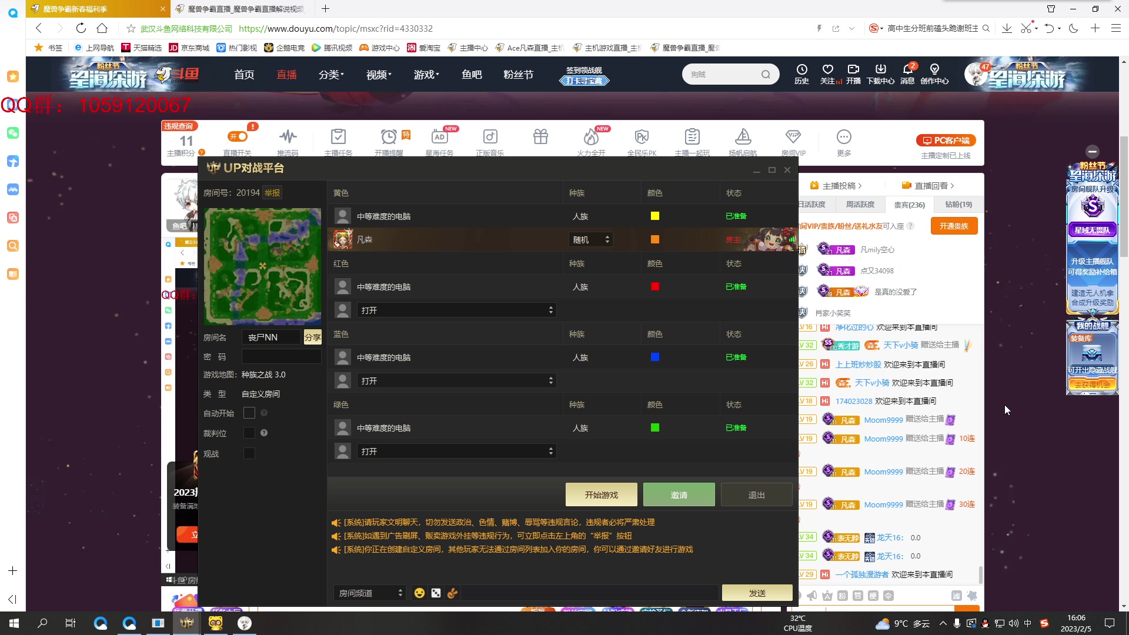Switch to the 钻粉(19) tab
The image size is (1129, 635).
click(x=958, y=205)
